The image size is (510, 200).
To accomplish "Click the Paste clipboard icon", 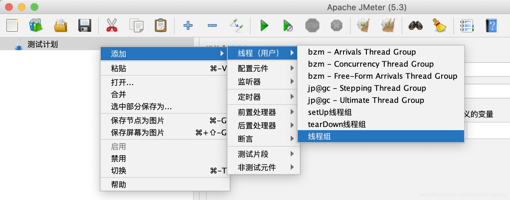I will click(161, 25).
